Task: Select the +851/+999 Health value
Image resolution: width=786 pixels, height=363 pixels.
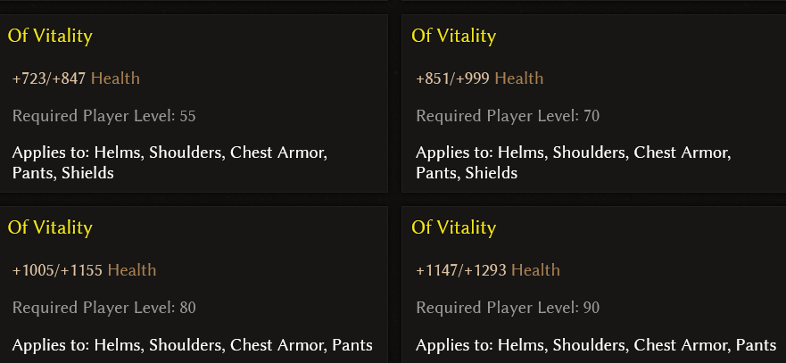Action: [480, 78]
